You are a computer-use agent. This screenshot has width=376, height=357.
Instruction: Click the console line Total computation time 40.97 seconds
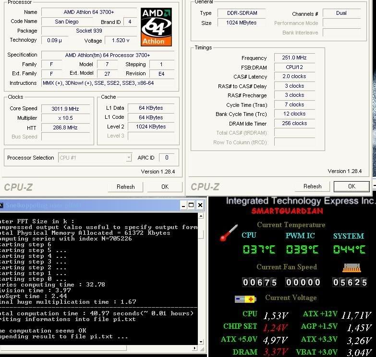click(x=97, y=313)
